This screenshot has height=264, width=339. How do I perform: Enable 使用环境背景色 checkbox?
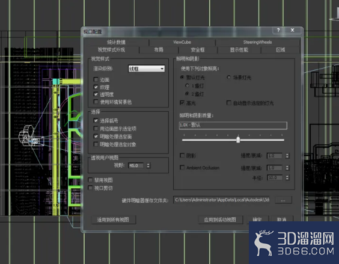[96, 102]
